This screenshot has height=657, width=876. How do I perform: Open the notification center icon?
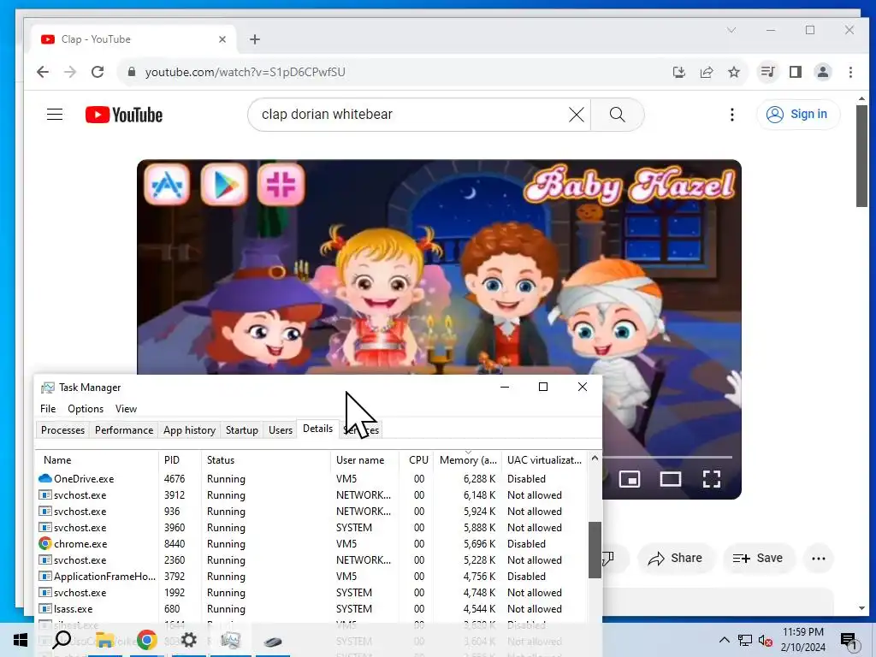(x=849, y=641)
